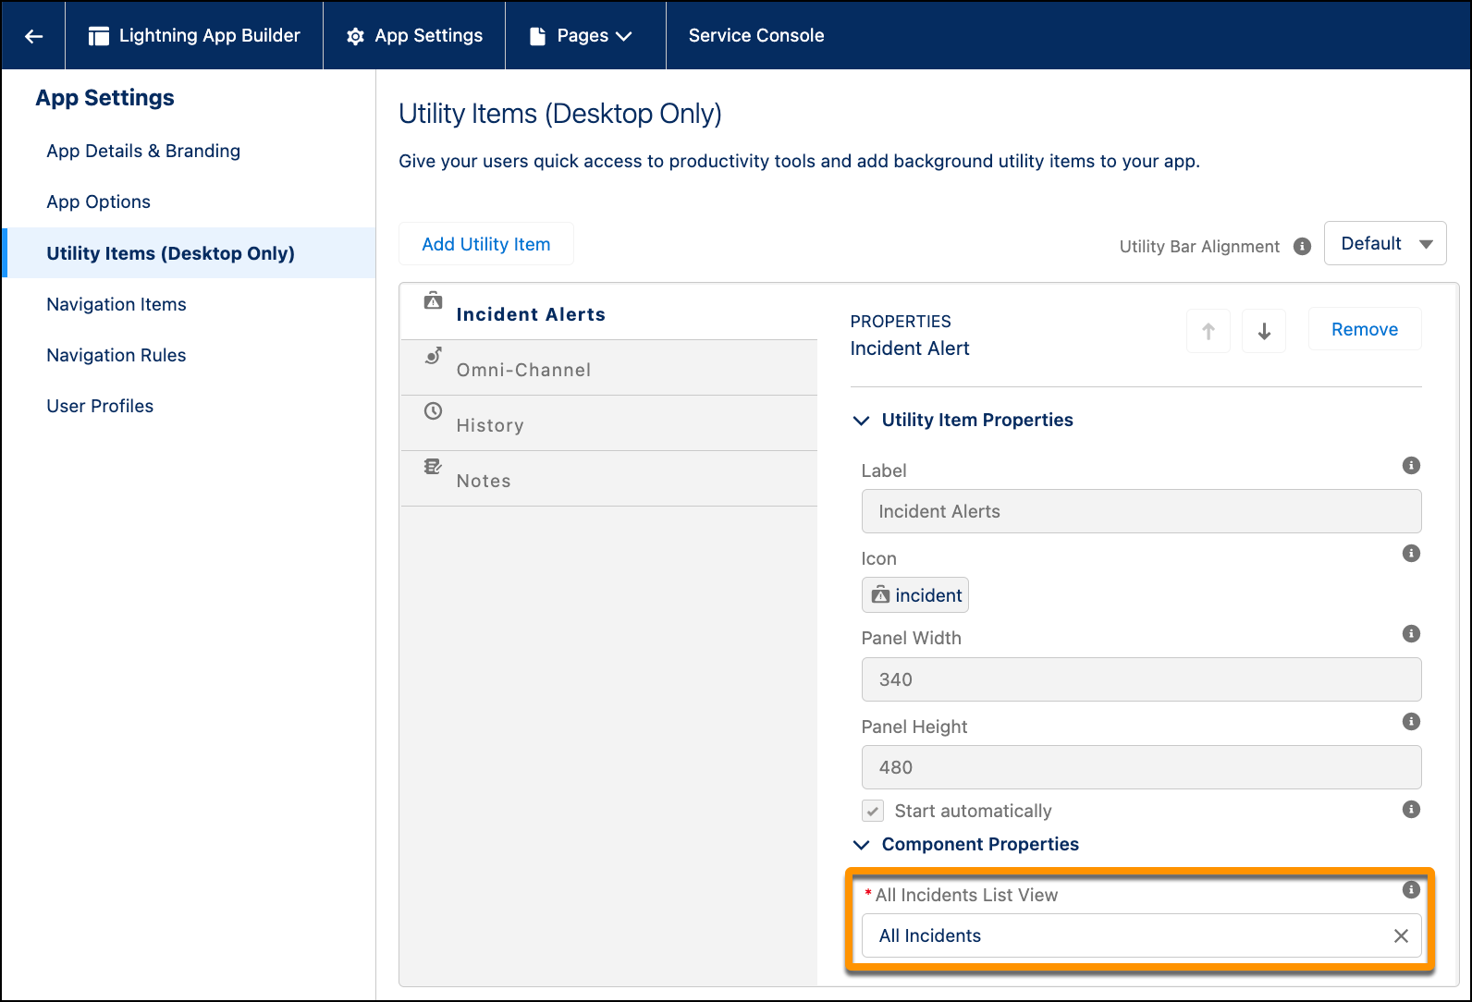Image resolution: width=1472 pixels, height=1002 pixels.
Task: Click the Incident Alerts briefcase icon
Action: [433, 300]
